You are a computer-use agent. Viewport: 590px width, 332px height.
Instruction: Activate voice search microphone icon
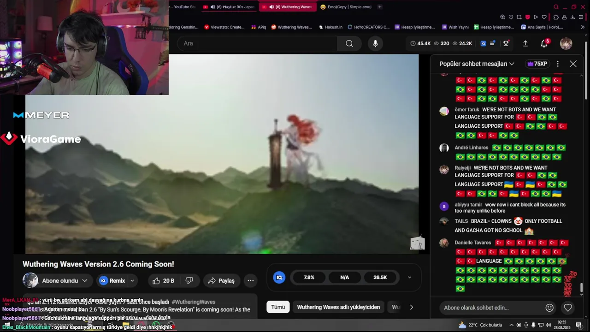tap(375, 43)
